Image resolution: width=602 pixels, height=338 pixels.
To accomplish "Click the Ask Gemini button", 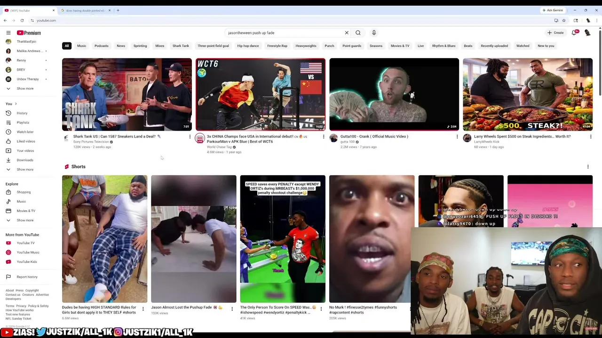I will (x=553, y=10).
